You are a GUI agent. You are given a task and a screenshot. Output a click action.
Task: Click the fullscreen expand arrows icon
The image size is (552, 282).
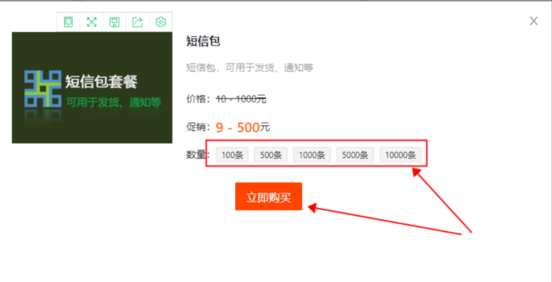[x=91, y=22]
